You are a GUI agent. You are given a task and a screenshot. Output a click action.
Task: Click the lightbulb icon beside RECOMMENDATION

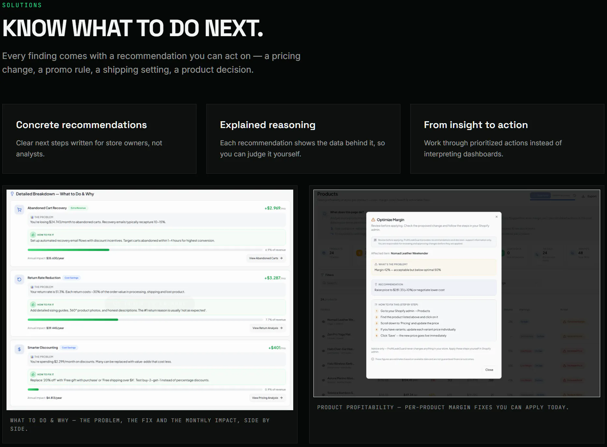point(376,284)
